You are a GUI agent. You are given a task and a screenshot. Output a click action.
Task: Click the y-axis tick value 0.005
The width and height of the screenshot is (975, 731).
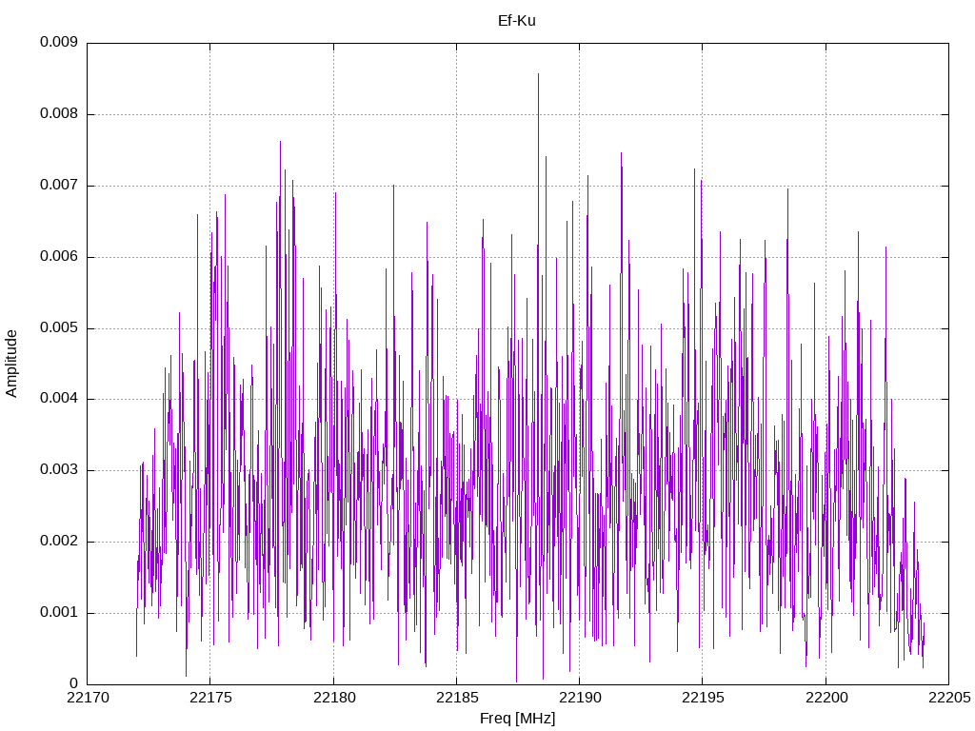[x=59, y=327]
